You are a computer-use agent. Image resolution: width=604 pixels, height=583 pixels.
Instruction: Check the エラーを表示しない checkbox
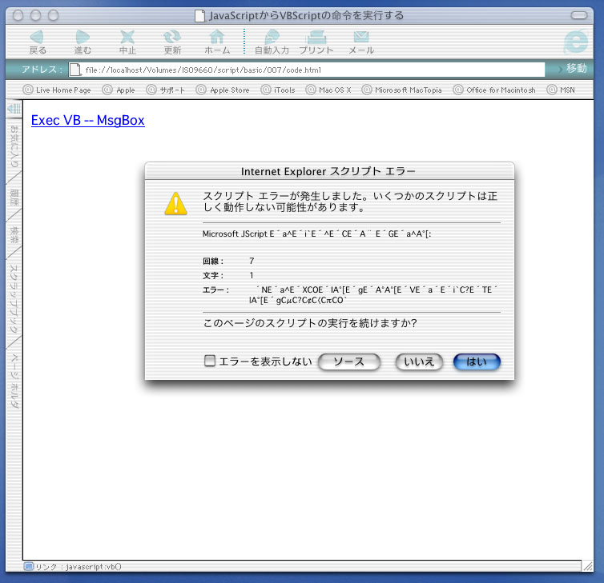pos(210,361)
